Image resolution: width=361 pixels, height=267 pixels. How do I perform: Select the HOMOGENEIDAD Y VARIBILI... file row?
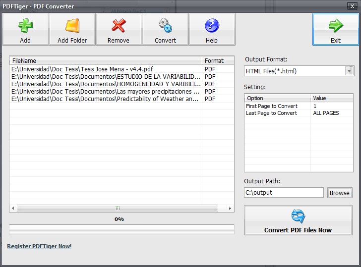click(122, 84)
